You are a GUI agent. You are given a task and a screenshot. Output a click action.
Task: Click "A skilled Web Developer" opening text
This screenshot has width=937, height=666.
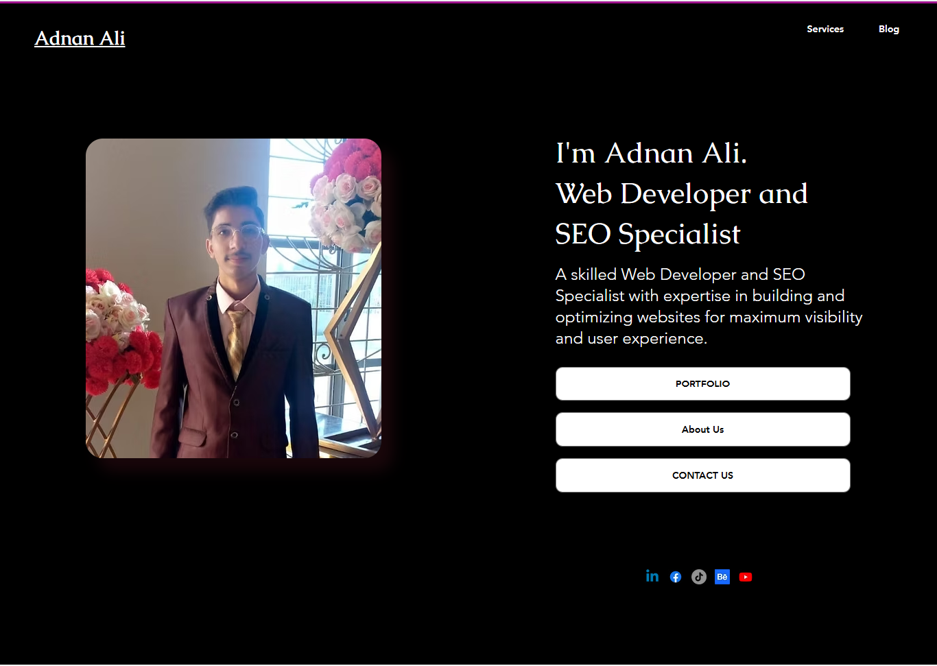tap(646, 274)
